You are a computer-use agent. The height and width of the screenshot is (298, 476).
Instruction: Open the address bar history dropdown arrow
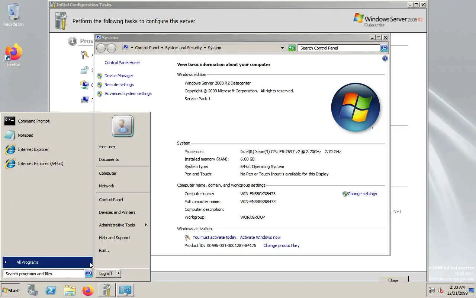tap(282, 48)
